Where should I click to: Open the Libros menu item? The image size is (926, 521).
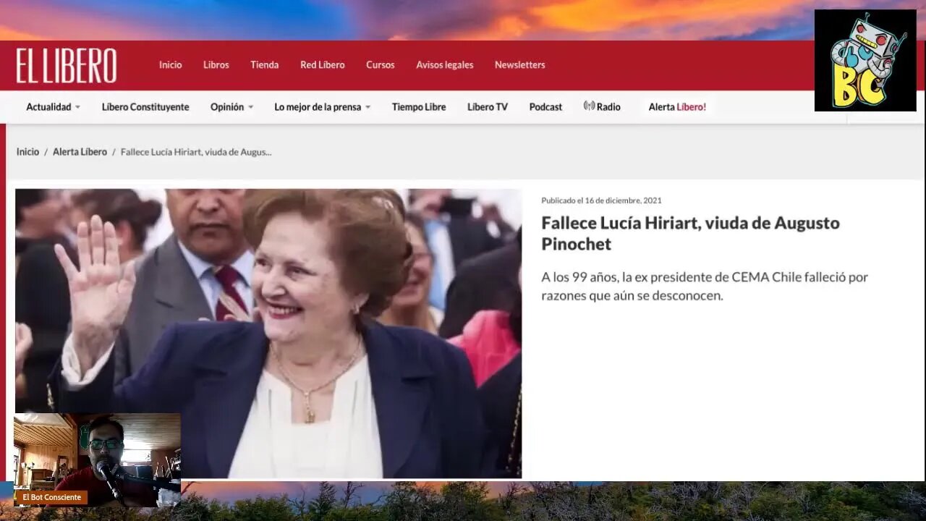(216, 64)
